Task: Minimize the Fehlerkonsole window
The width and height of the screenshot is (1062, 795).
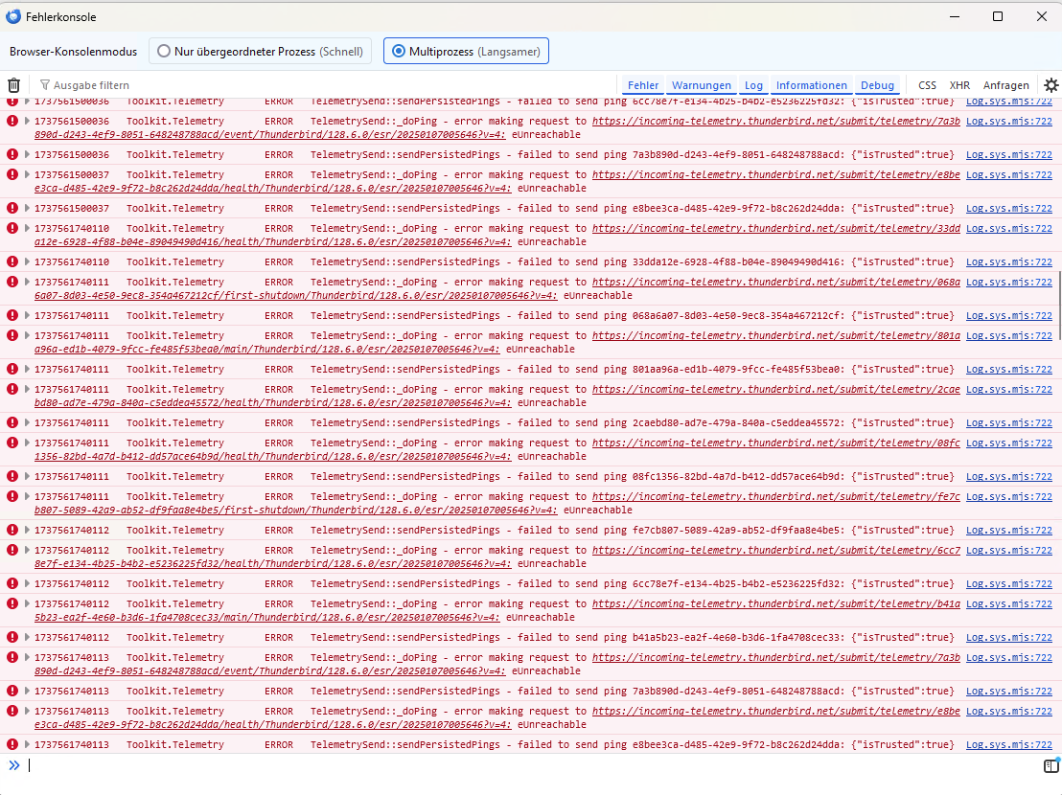Action: 954,16
